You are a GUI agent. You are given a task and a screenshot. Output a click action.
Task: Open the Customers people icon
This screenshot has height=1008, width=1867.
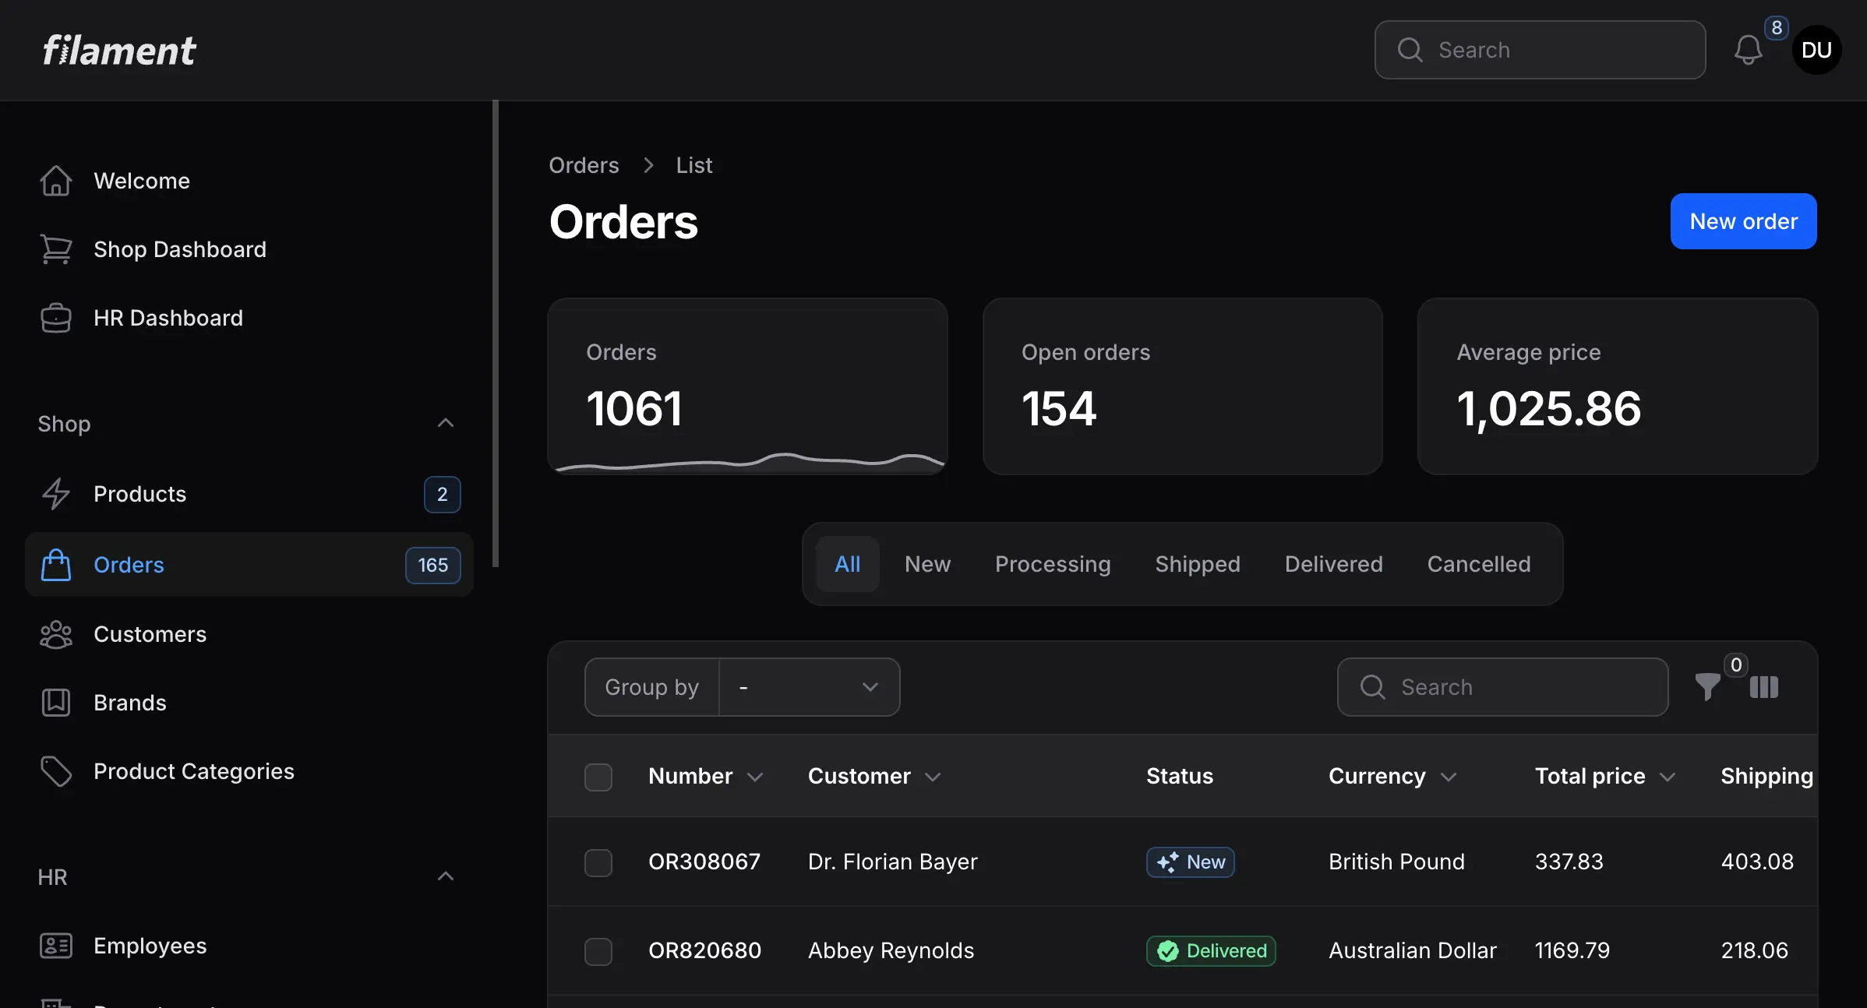(55, 634)
